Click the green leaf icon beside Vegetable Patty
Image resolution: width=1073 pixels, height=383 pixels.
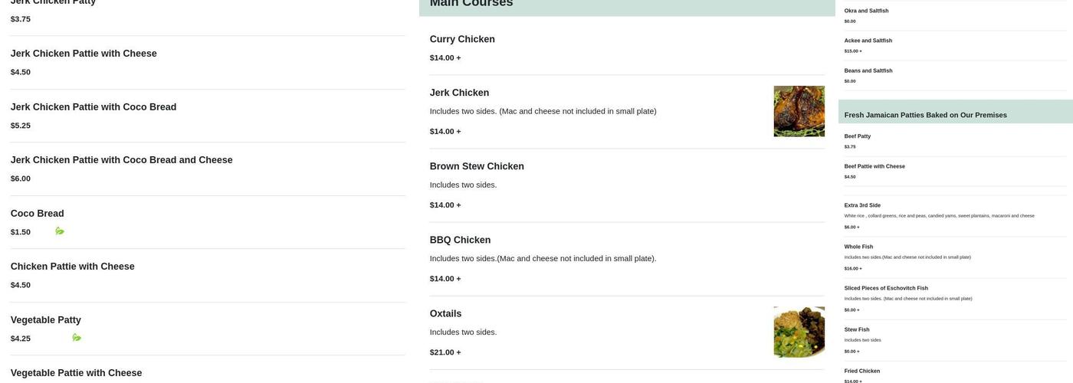(x=77, y=338)
